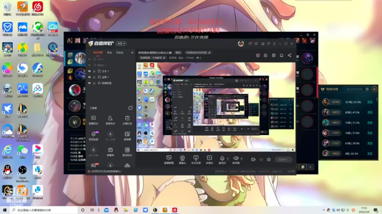This screenshot has width=382, height=214.
Task: Open the mode selector next to logo
Action: coord(121,43)
